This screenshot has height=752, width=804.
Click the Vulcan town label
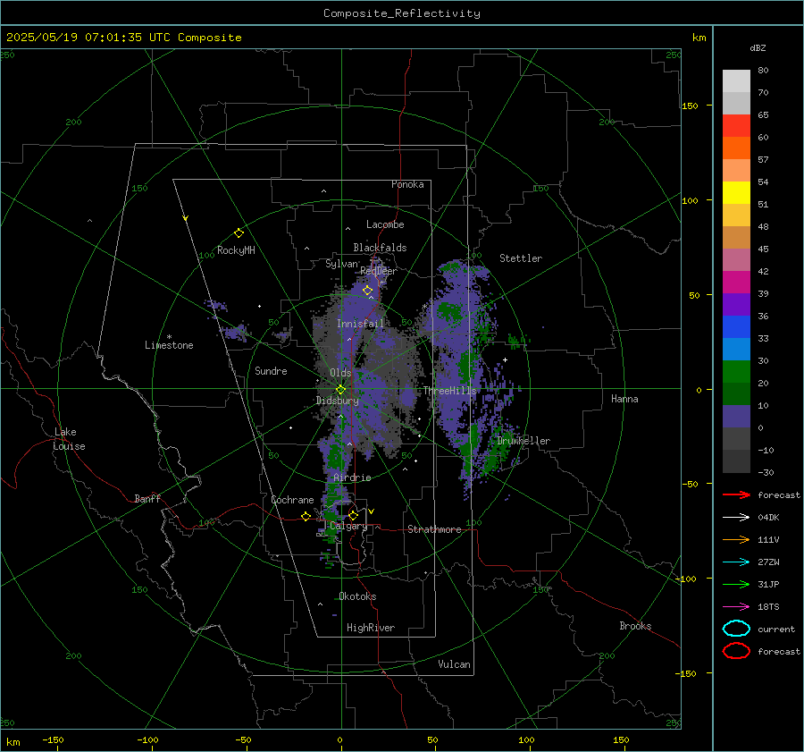[x=455, y=664]
